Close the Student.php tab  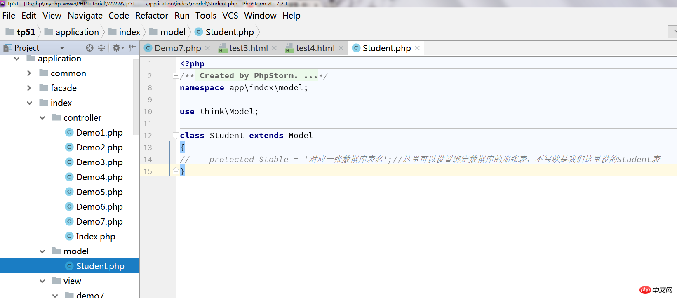coord(417,48)
